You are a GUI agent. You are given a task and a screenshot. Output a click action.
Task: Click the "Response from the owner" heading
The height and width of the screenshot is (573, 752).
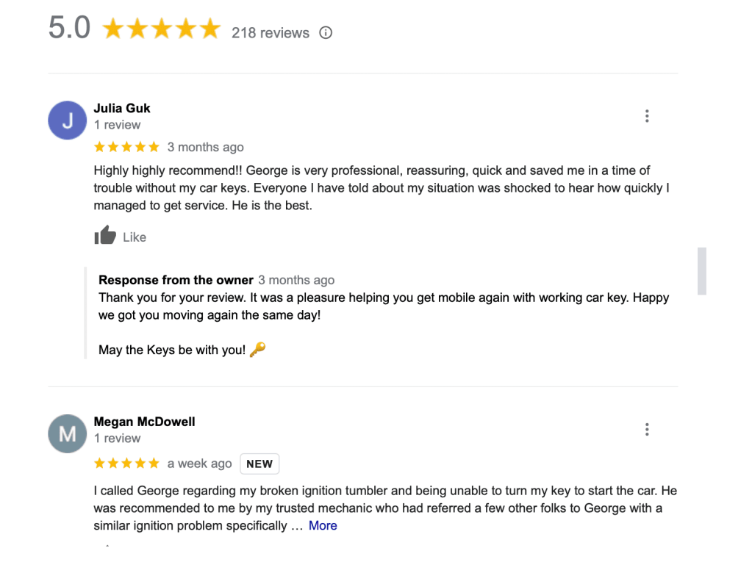[x=176, y=280]
